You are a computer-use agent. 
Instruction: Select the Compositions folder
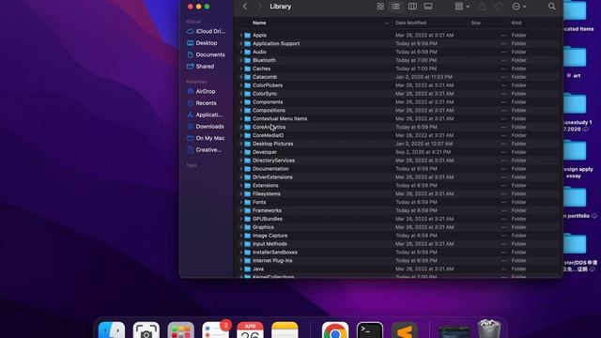click(x=398, y=111)
